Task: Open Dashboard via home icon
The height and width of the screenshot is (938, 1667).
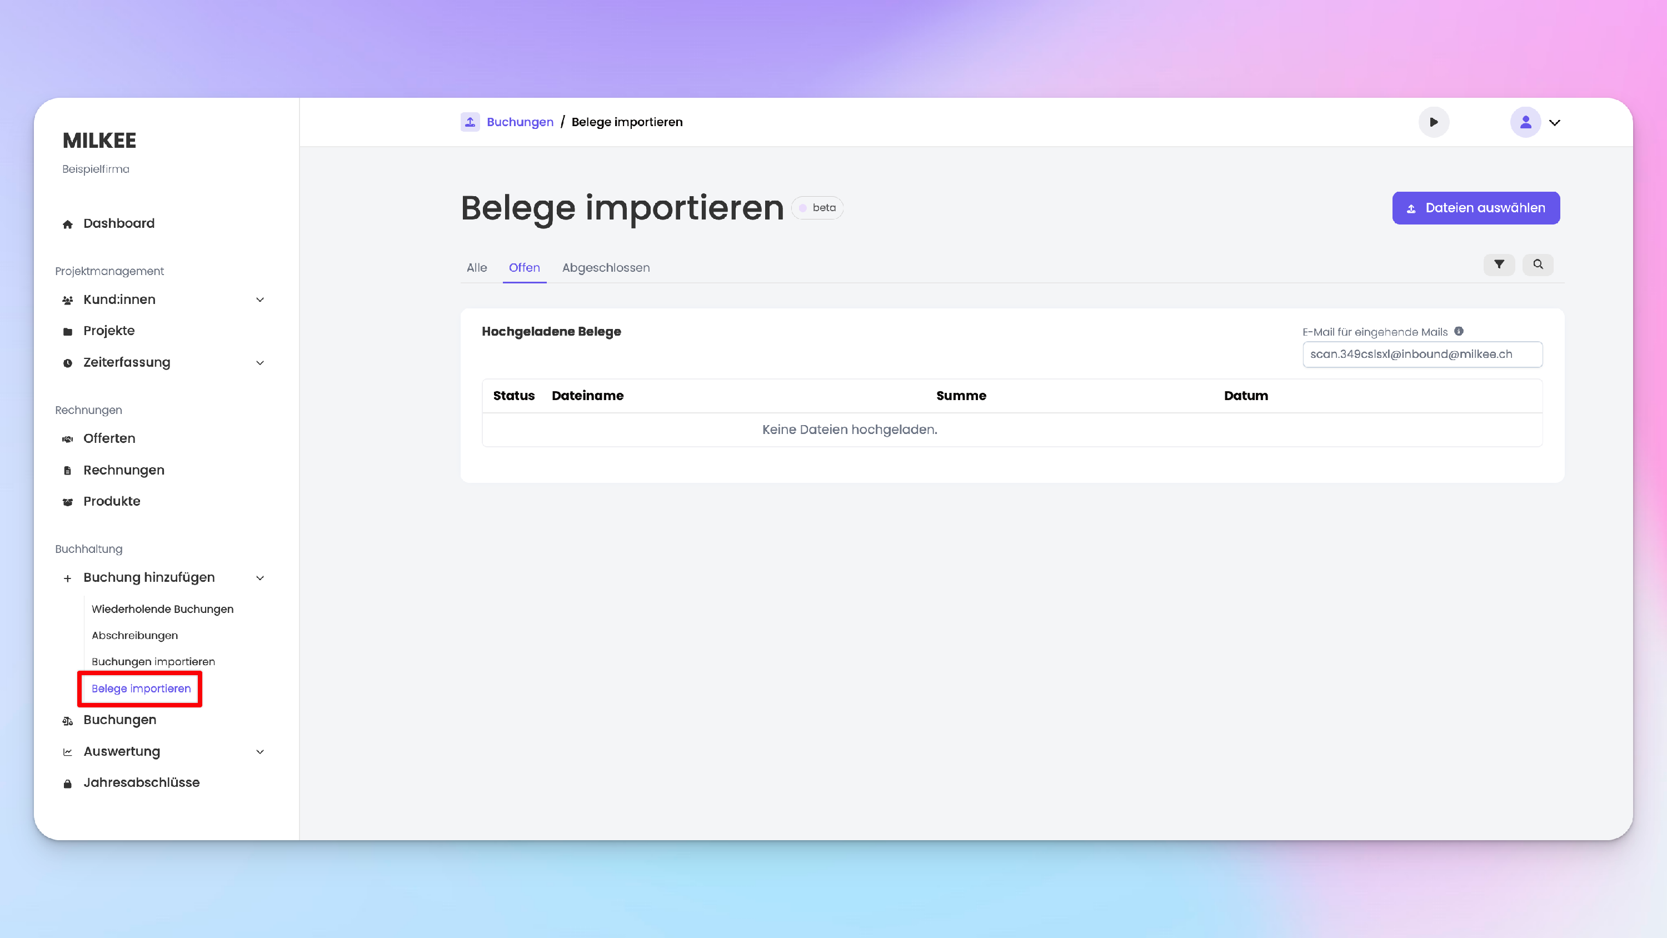Action: pos(68,224)
